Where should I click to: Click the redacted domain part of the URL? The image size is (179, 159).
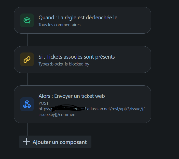coord(68,108)
